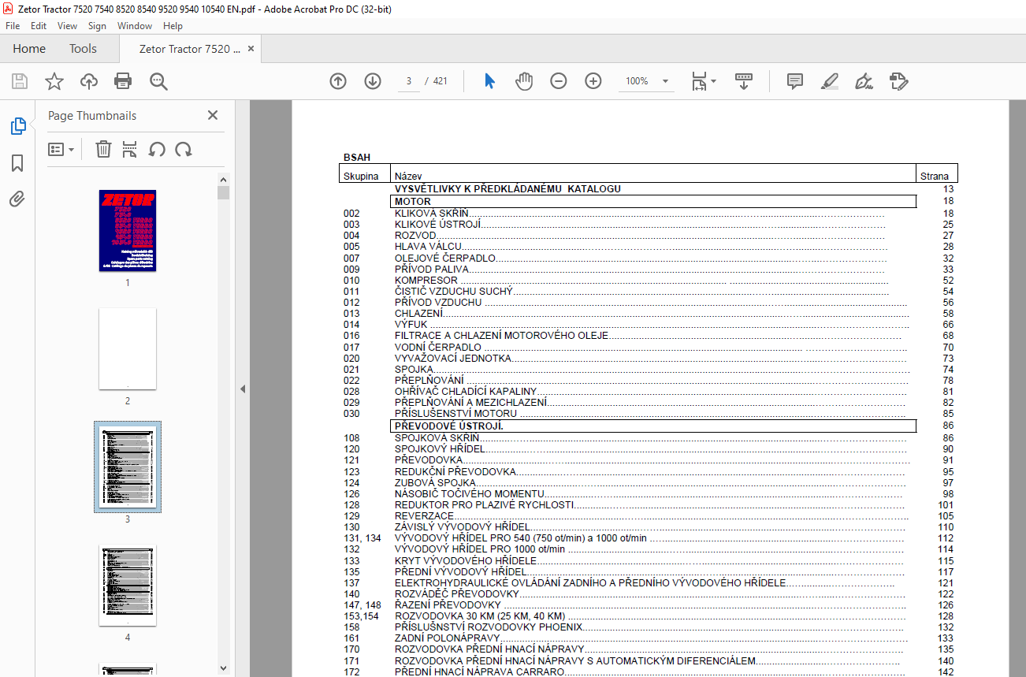Add a comment with the sticky note icon
The width and height of the screenshot is (1026, 677).
(794, 81)
